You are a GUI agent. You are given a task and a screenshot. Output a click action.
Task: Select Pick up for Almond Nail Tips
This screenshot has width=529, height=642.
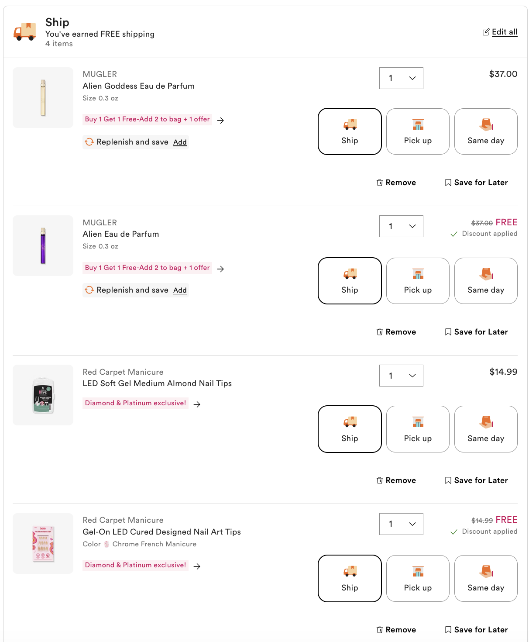[418, 429]
